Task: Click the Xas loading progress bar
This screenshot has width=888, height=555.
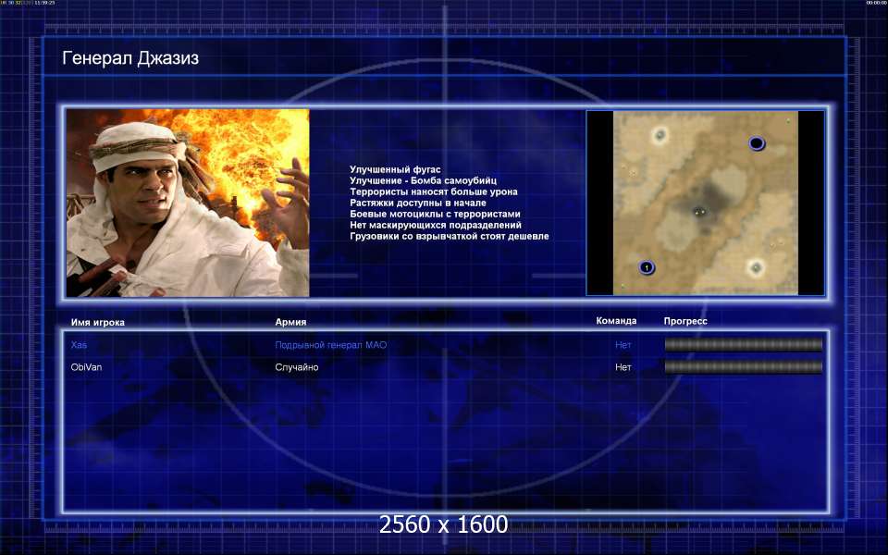Action: tap(743, 345)
